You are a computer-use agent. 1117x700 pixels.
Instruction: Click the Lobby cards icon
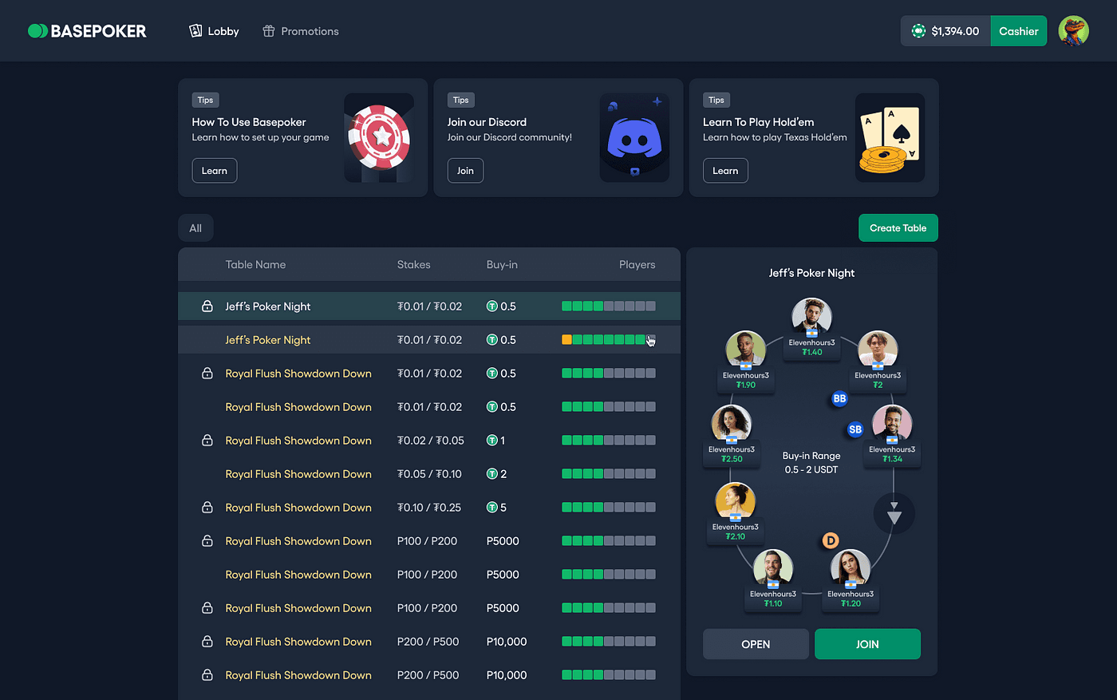pyautogui.click(x=195, y=30)
